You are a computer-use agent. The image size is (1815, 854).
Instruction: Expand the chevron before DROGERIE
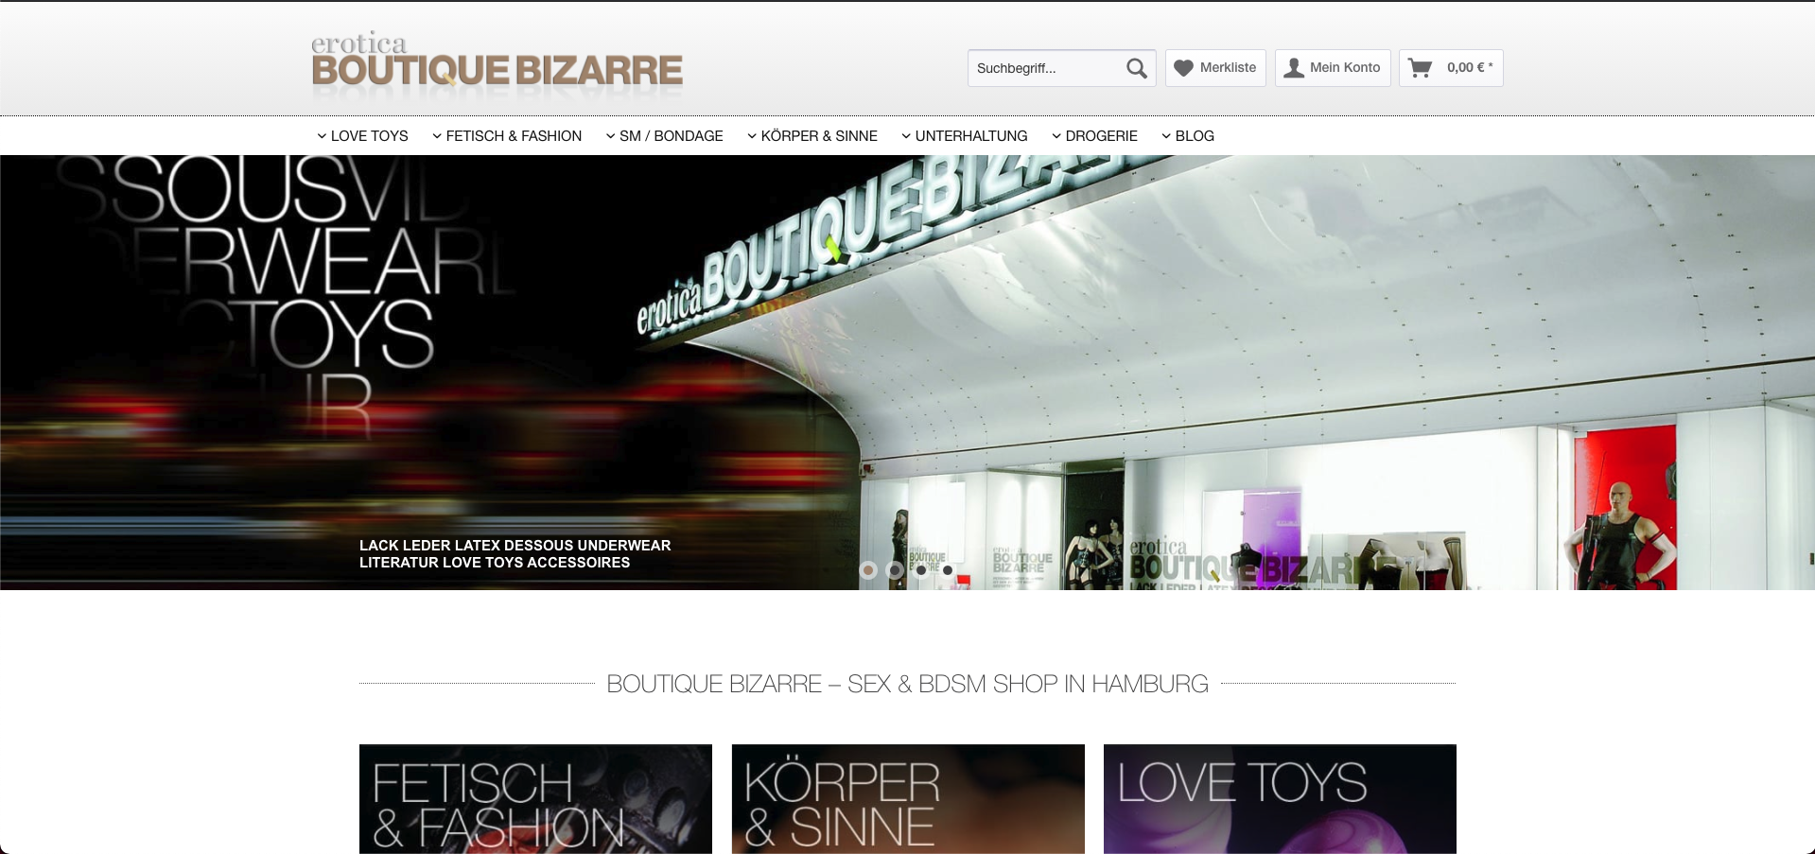tap(1056, 136)
